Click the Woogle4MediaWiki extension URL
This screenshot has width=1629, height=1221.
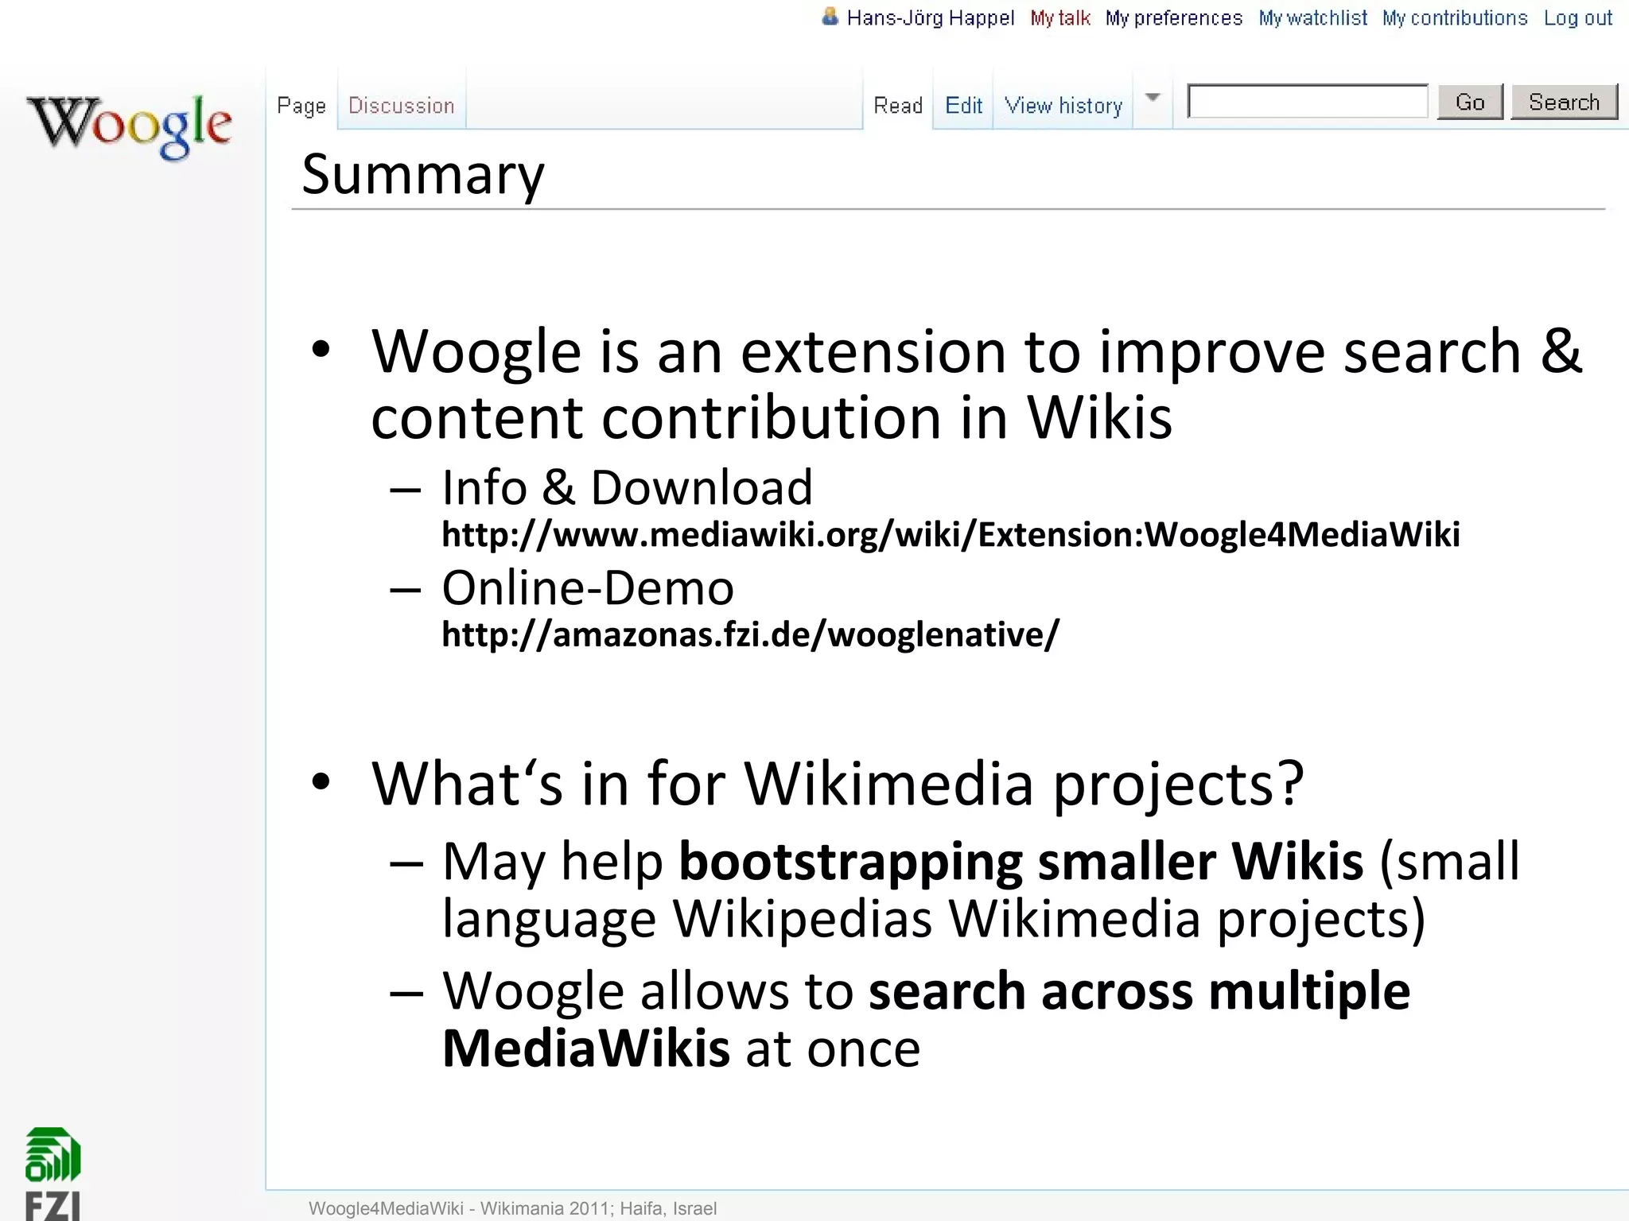coord(951,534)
